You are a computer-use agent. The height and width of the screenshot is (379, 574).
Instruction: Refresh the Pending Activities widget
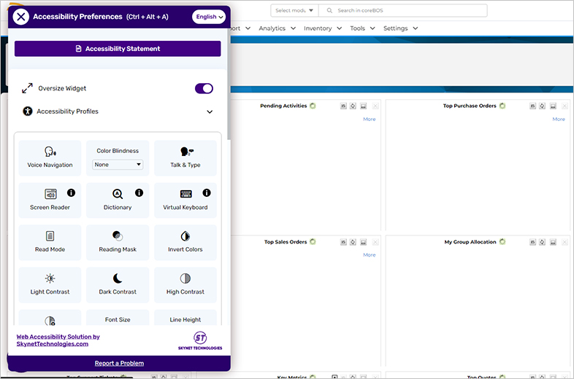pos(353,106)
